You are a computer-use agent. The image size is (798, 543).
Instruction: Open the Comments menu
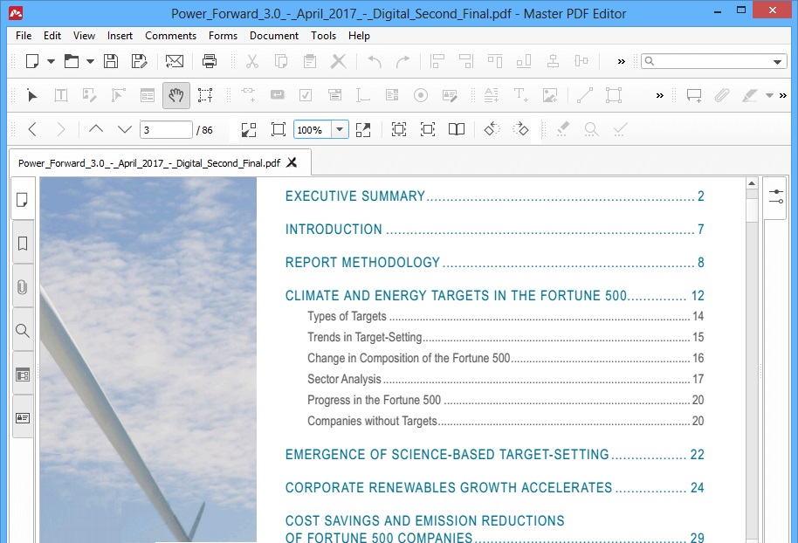coord(170,36)
